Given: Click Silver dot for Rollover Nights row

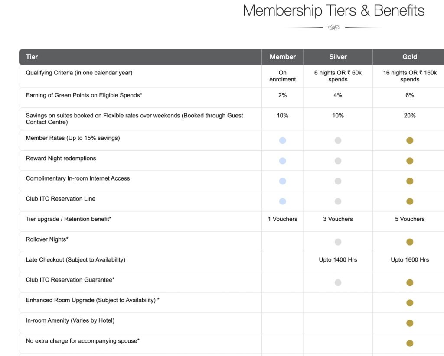Looking at the screenshot, I should [338, 242].
